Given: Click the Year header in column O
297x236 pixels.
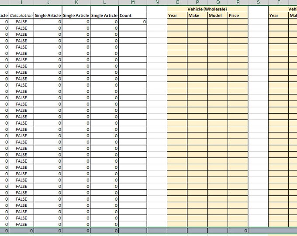Looking at the screenshot, I should [177, 15].
